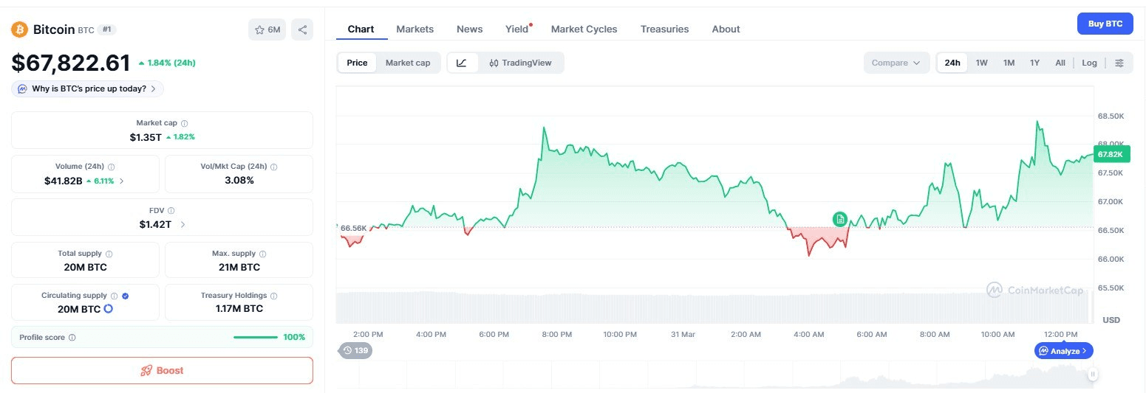The image size is (1146, 393).
Task: Expand the FDV details chevron
Action: tap(183, 224)
